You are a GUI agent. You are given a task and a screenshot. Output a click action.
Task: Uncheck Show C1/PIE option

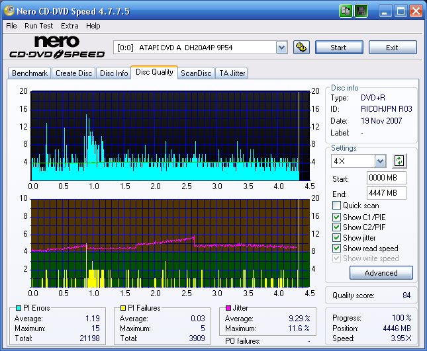pyautogui.click(x=337, y=217)
